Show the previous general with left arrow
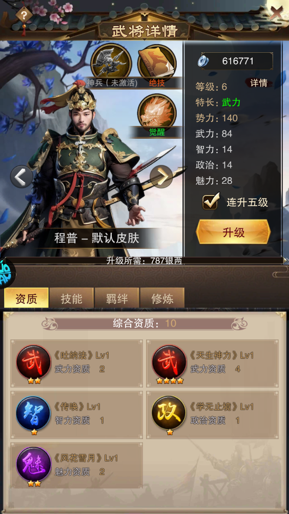This screenshot has width=289, height=514. (x=22, y=177)
